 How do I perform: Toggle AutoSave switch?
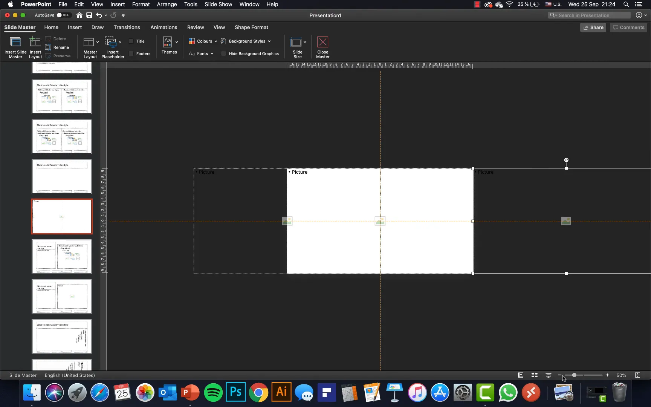click(x=63, y=15)
